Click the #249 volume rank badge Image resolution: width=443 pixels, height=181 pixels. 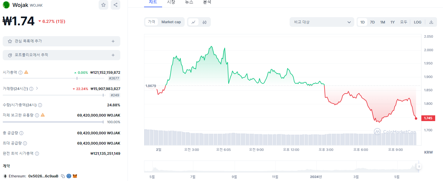click(x=115, y=95)
